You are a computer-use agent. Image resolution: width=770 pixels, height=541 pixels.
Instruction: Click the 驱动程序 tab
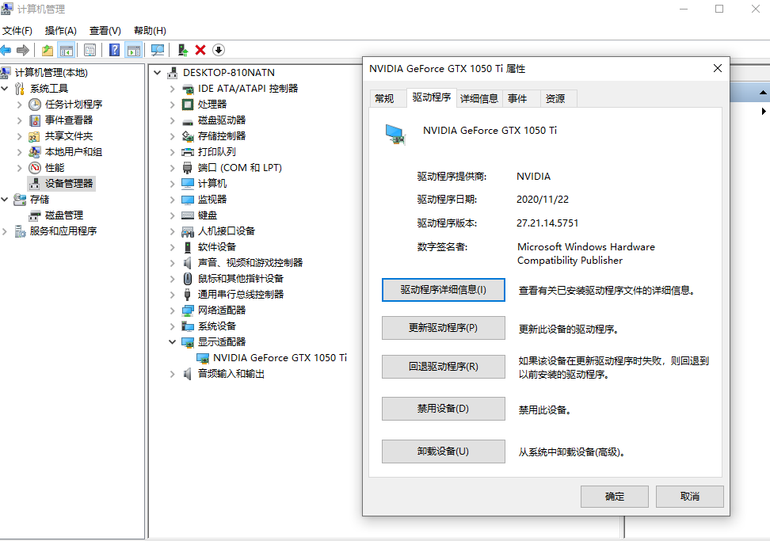[432, 97]
